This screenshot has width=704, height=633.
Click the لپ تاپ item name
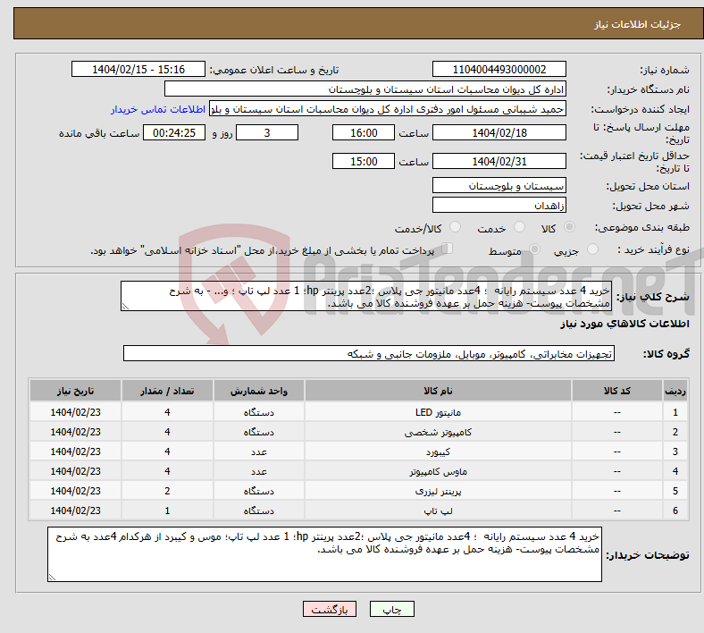point(438,511)
